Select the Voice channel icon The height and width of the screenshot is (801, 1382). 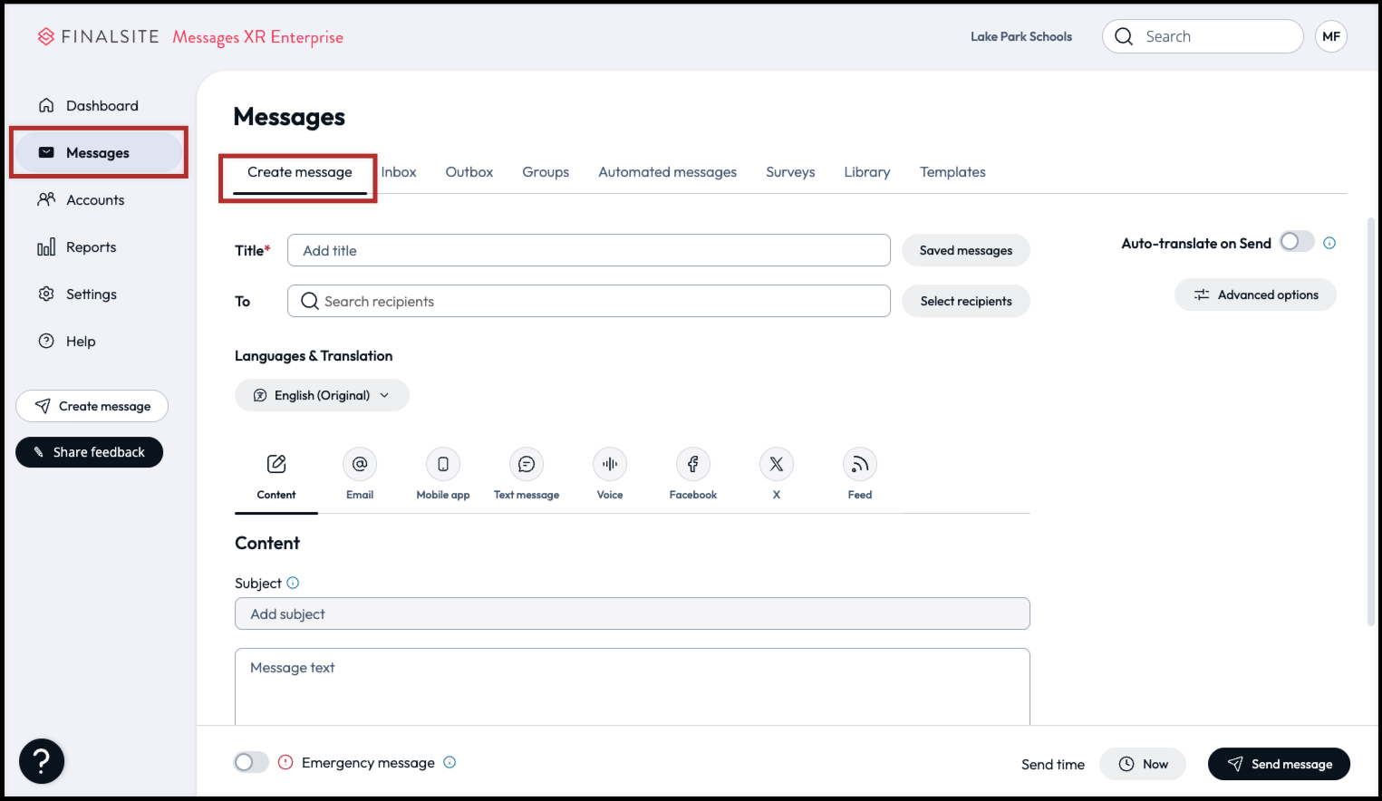point(609,463)
